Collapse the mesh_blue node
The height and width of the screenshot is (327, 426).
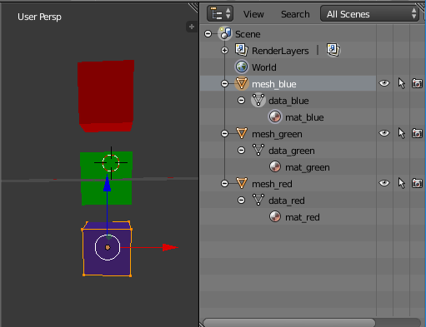coord(224,83)
